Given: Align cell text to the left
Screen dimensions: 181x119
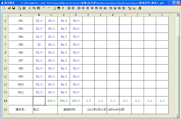Looking at the screenshot, I should coord(83,8).
